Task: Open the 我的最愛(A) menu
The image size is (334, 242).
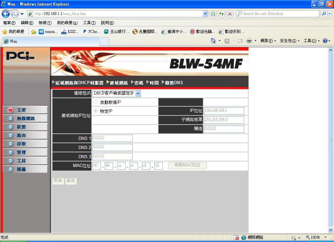Action: 67,23
